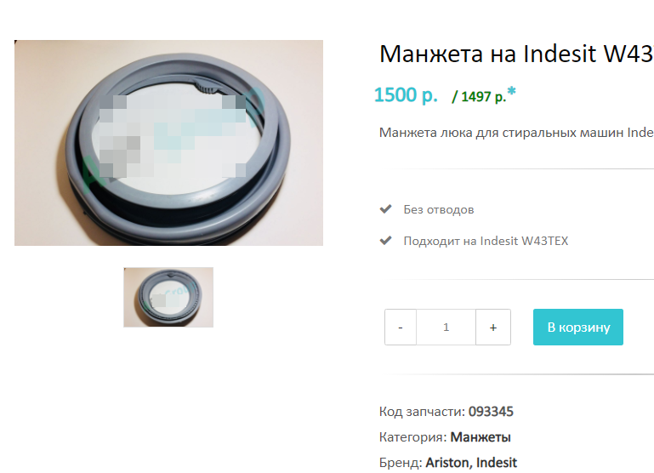Screen dimensions: 654x473
Task: Click the minus quantity button
Action: [x=401, y=327]
